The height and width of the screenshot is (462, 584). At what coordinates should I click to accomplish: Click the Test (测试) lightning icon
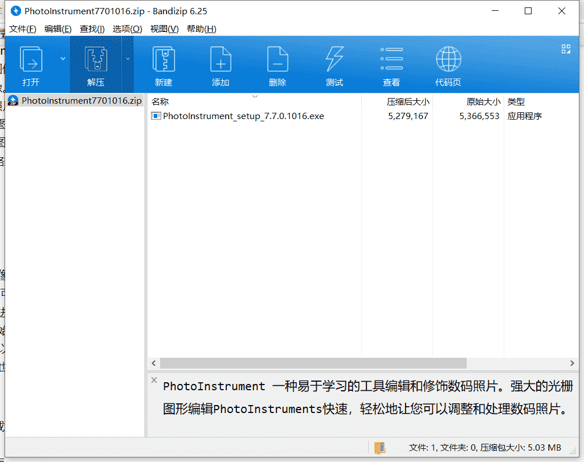[x=334, y=59]
